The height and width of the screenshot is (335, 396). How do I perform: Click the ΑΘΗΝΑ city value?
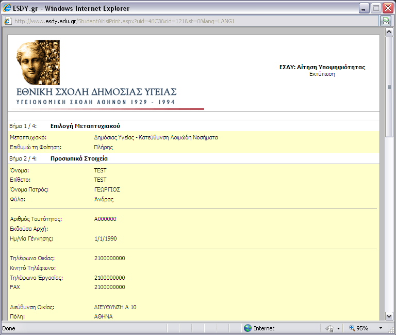click(103, 316)
